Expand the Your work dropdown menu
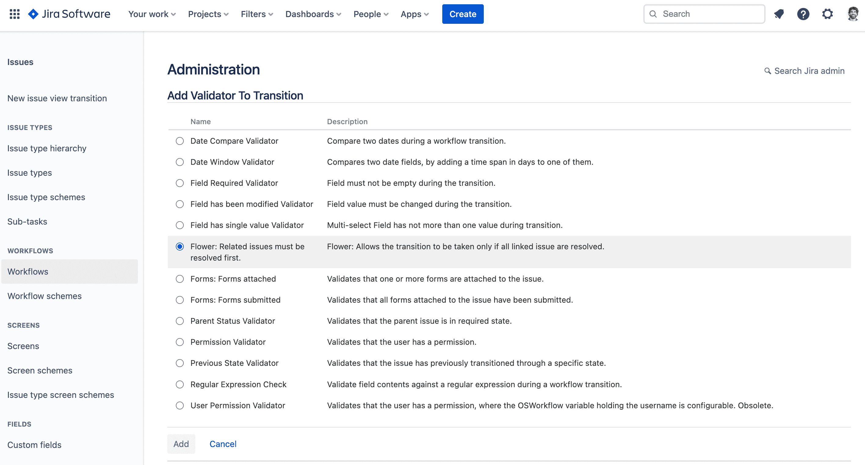The width and height of the screenshot is (865, 465). 151,14
